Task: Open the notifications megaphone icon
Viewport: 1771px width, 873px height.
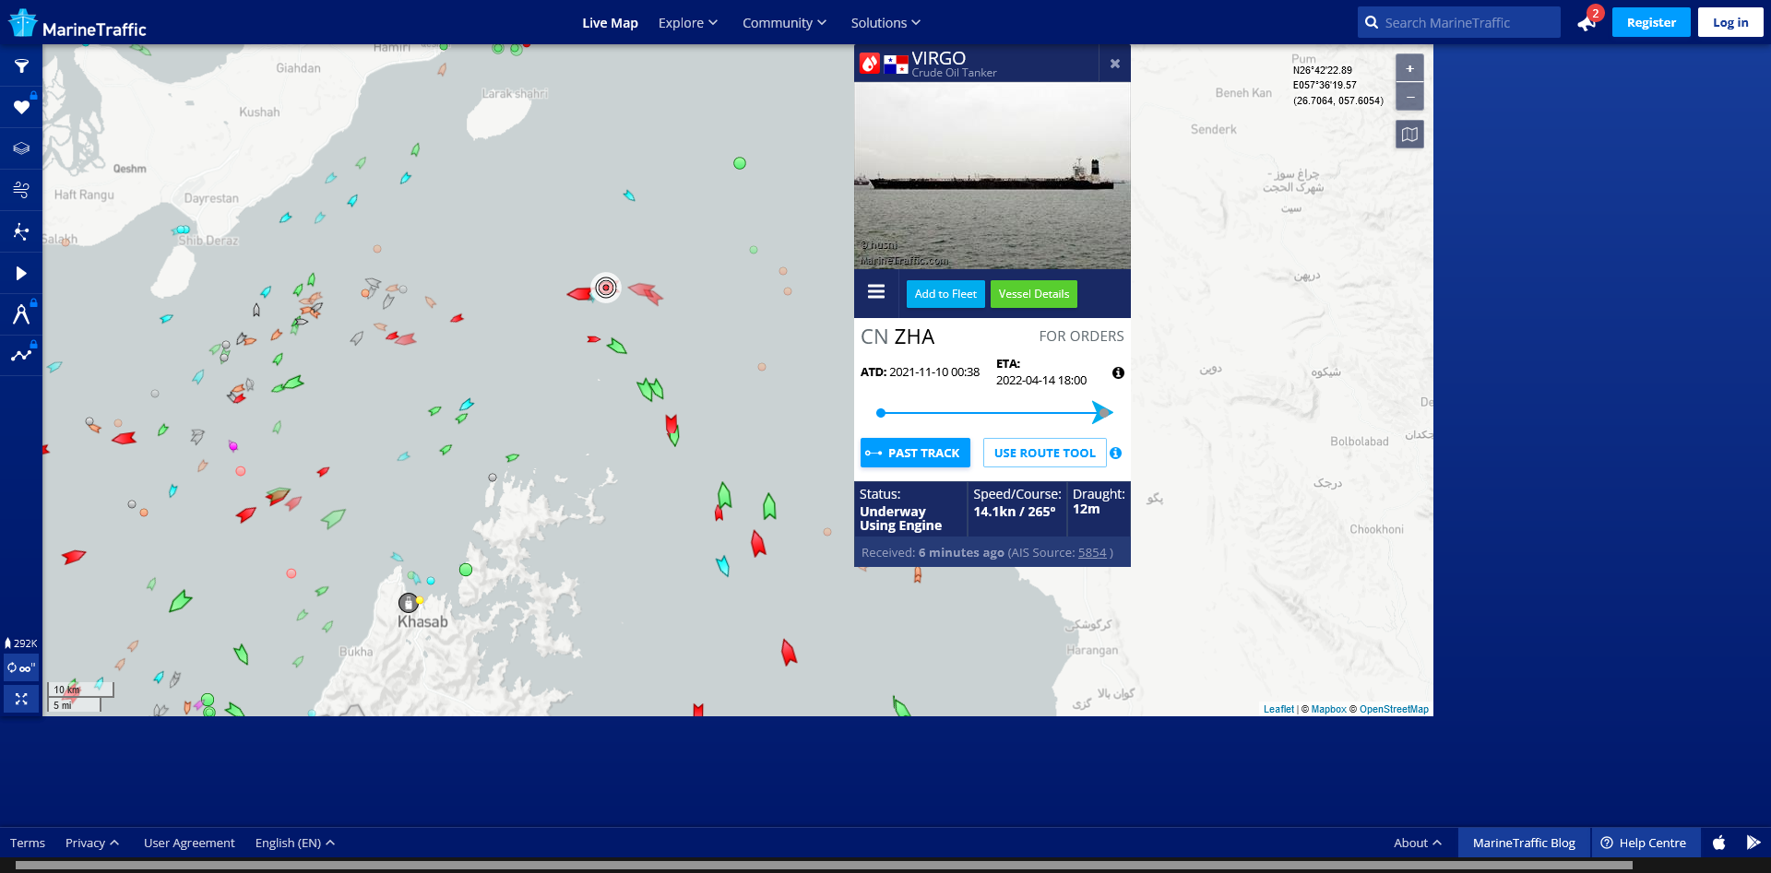Action: (1587, 23)
